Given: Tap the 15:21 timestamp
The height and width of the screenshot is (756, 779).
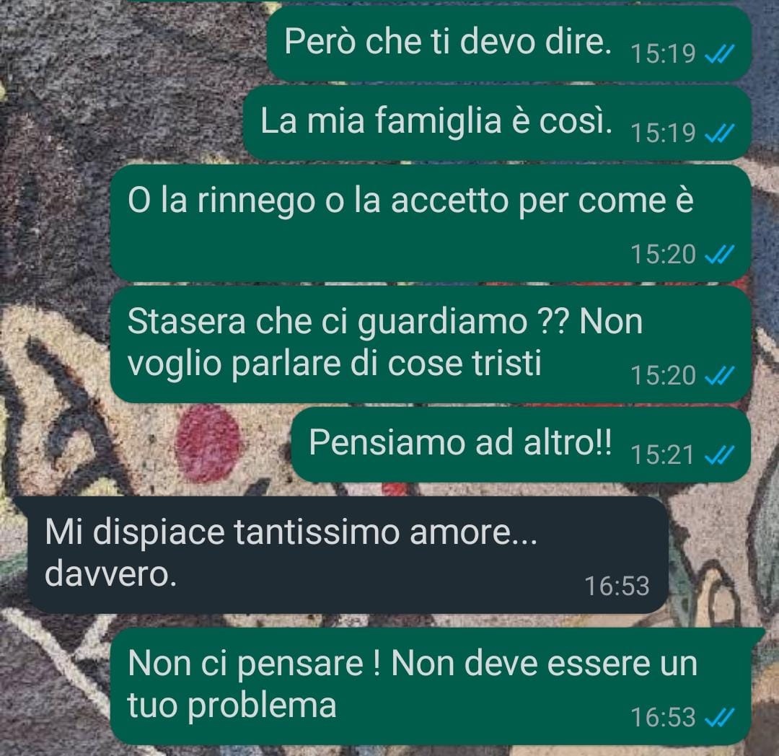Looking at the screenshot, I should (x=662, y=454).
